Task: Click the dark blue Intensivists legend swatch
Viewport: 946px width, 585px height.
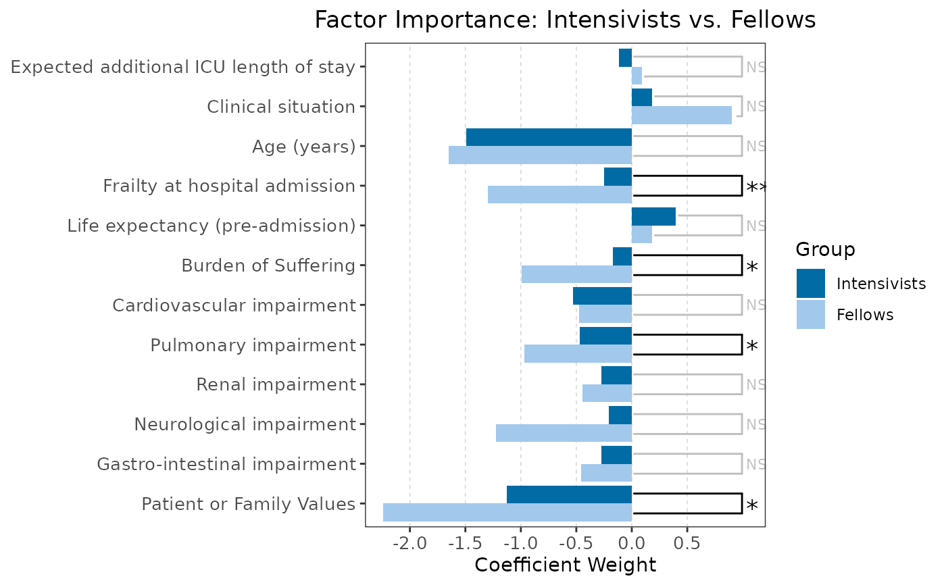Action: click(x=810, y=284)
